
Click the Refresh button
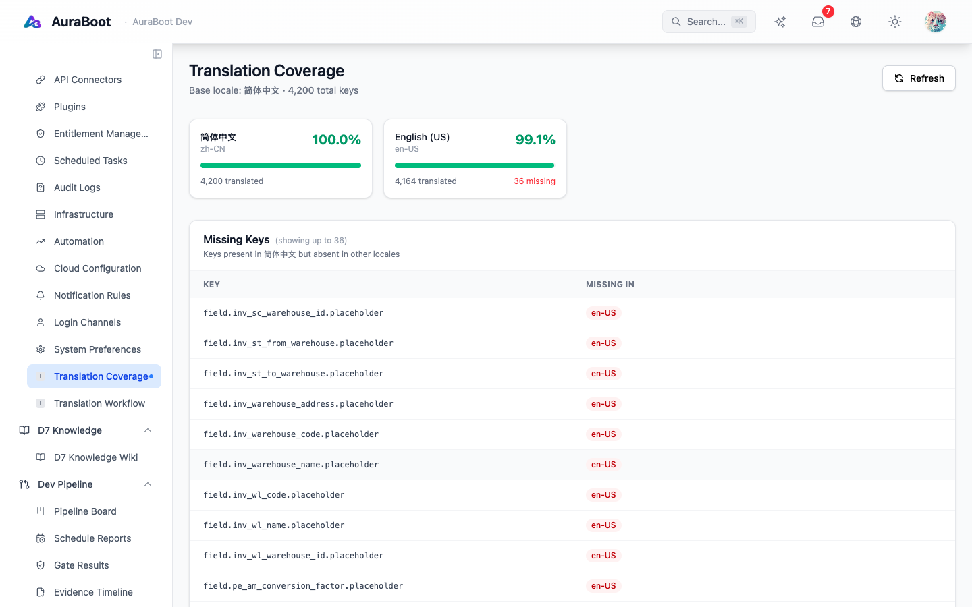[x=919, y=78]
